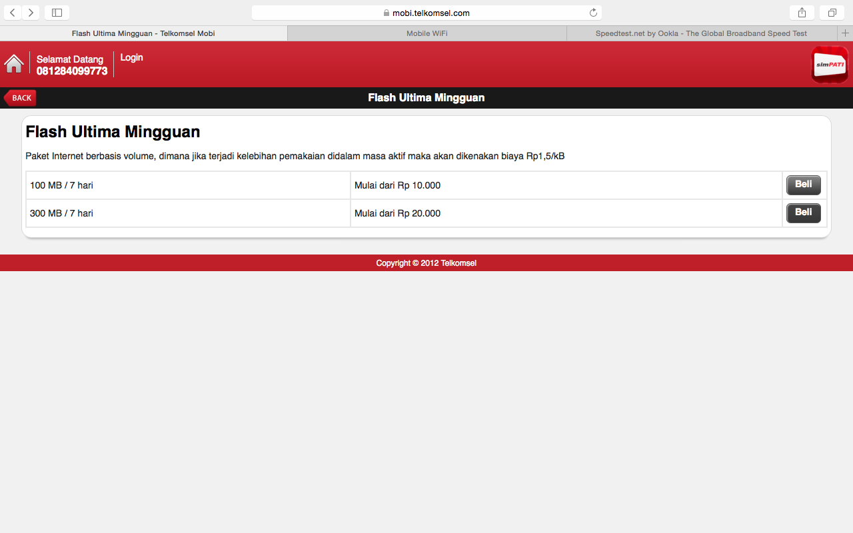853x533 pixels.
Task: Click the phone number 081284099773
Action: pos(72,71)
